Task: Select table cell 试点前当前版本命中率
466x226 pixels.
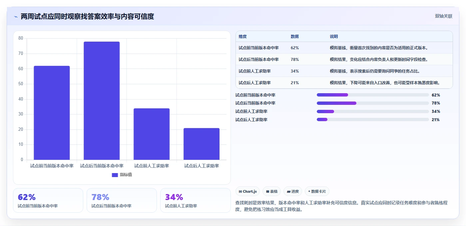Action: coord(258,48)
